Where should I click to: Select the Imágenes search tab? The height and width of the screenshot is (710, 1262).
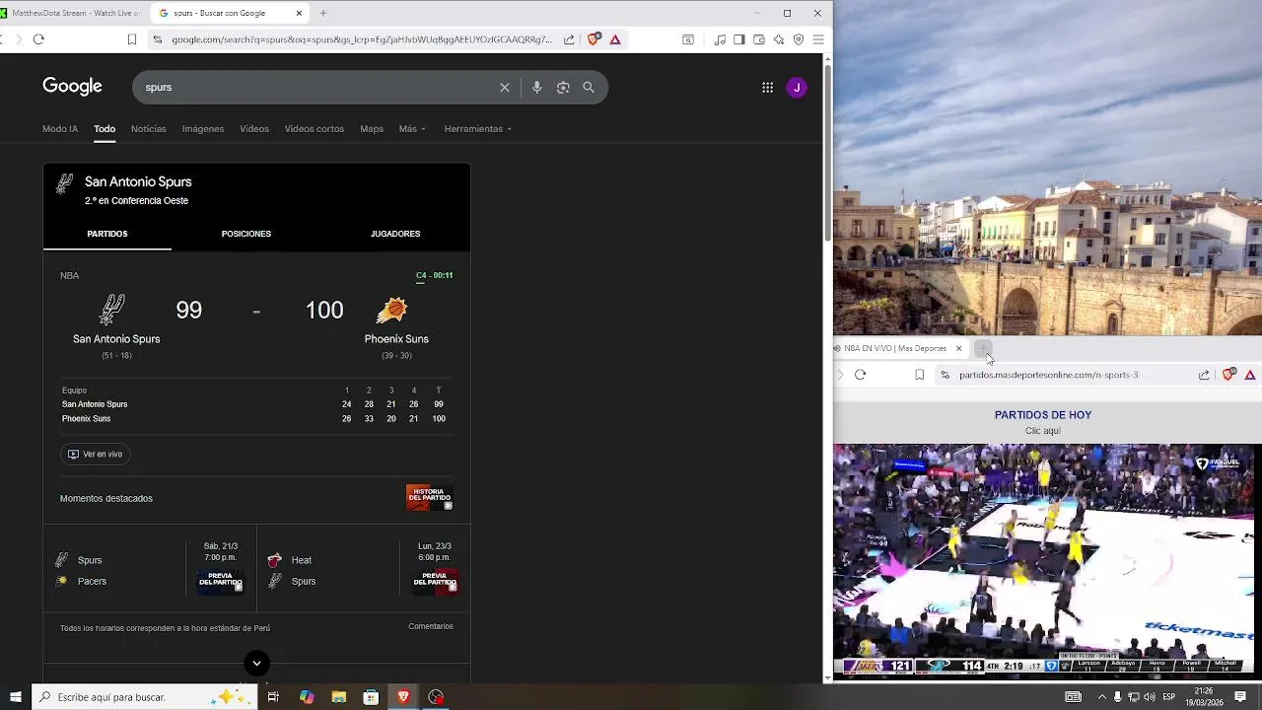pos(203,129)
